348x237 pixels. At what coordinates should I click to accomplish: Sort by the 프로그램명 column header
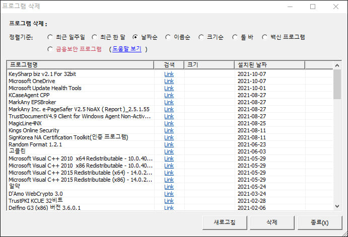[81, 65]
